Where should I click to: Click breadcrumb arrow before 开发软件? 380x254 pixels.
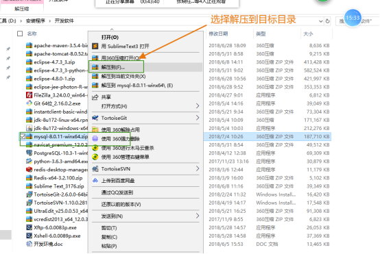(x=50, y=21)
